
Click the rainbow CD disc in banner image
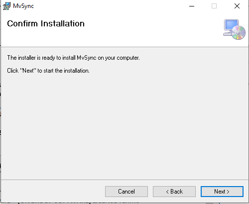[239, 32]
